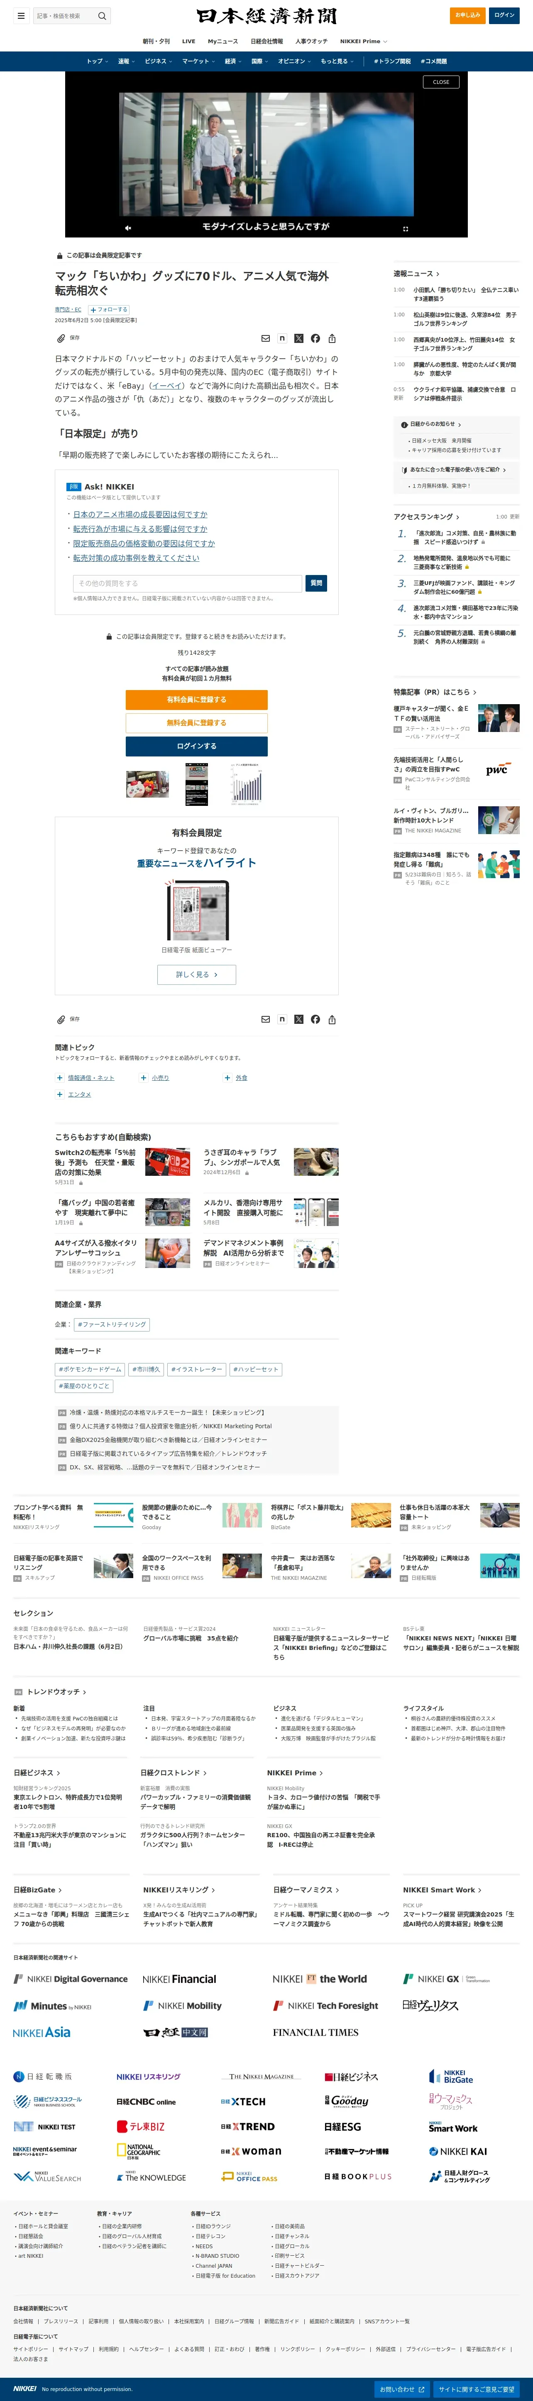
Task: Open the NIKKEI Asia logo link
Action: coord(42,2032)
